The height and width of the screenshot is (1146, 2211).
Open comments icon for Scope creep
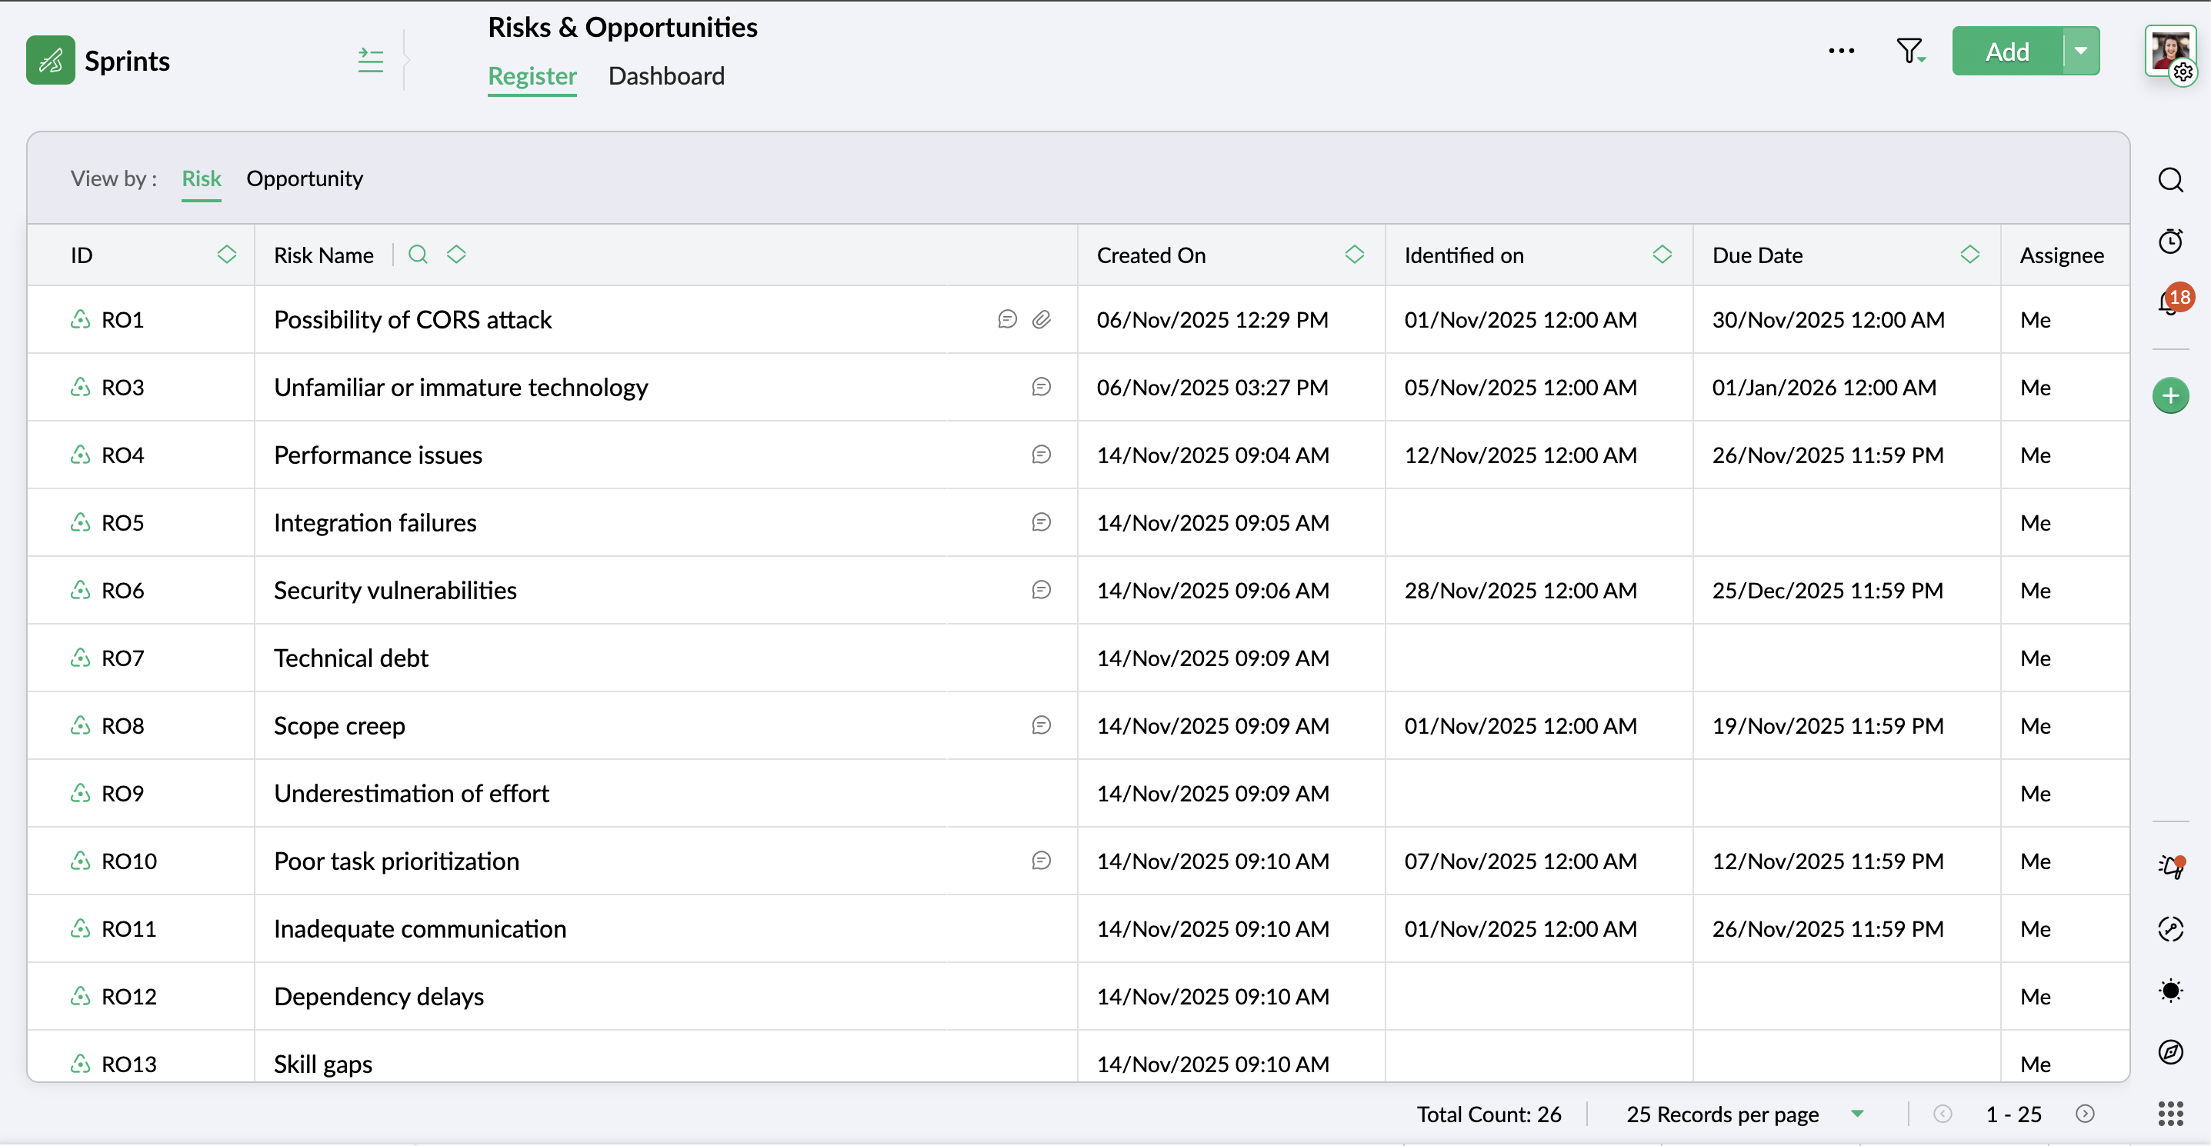(x=1041, y=726)
